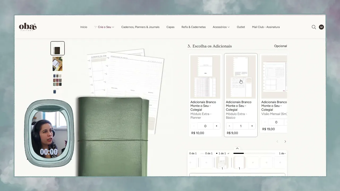Screen dimensions: 340x191
Task: Select the dark notebook cover gallery thumbnail
Action: (x=58, y=48)
